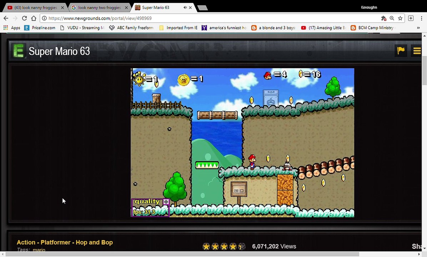Open the BCM Camp Ministry bookmark
This screenshot has height=257, width=427.
(372, 28)
